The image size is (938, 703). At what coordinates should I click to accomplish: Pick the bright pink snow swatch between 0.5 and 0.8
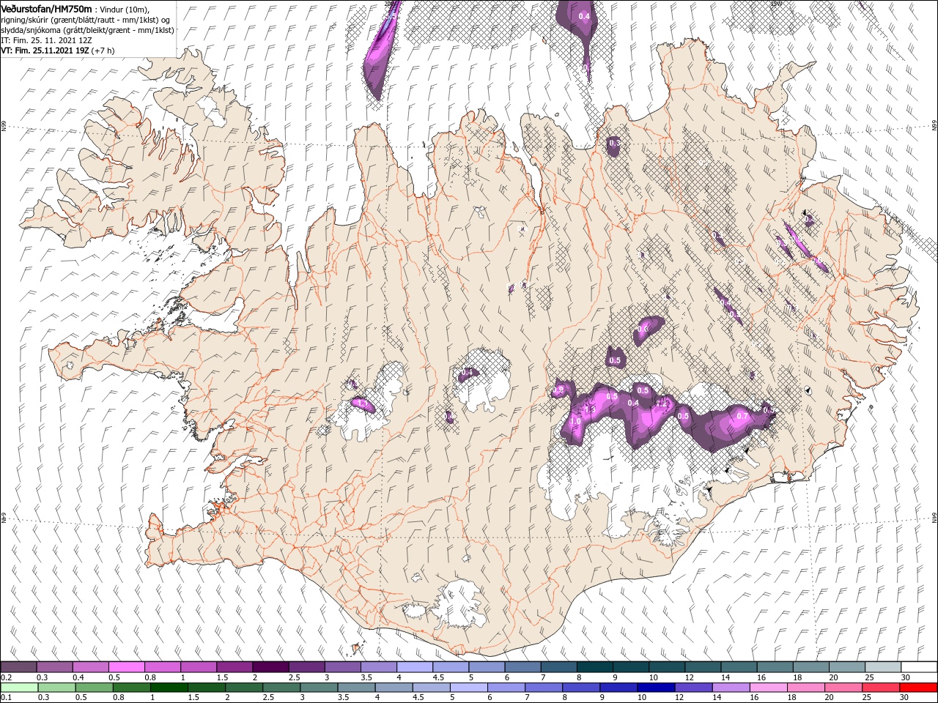[x=126, y=667]
